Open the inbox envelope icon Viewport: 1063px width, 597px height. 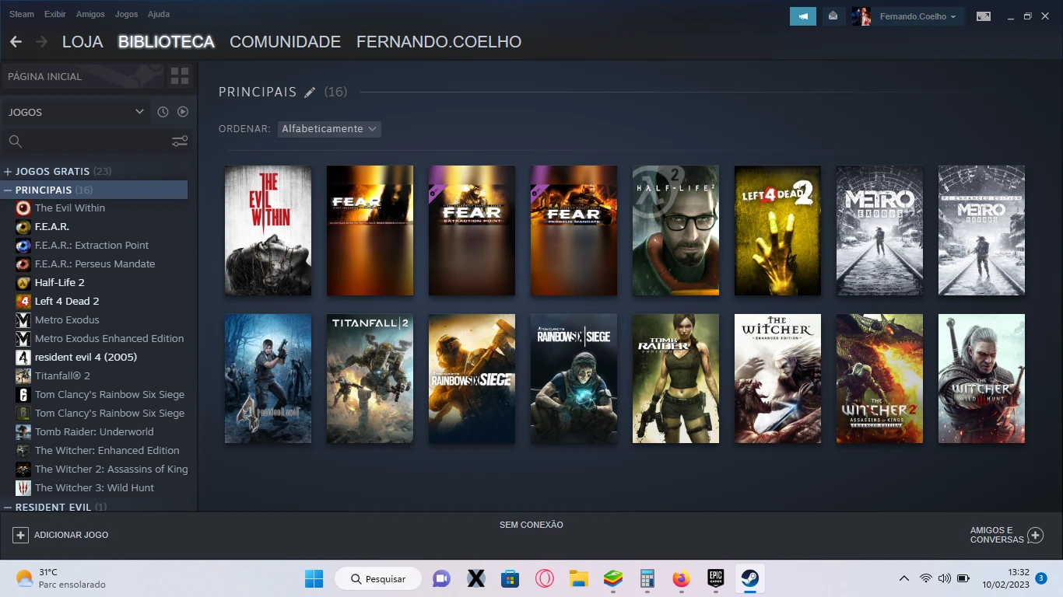[833, 16]
